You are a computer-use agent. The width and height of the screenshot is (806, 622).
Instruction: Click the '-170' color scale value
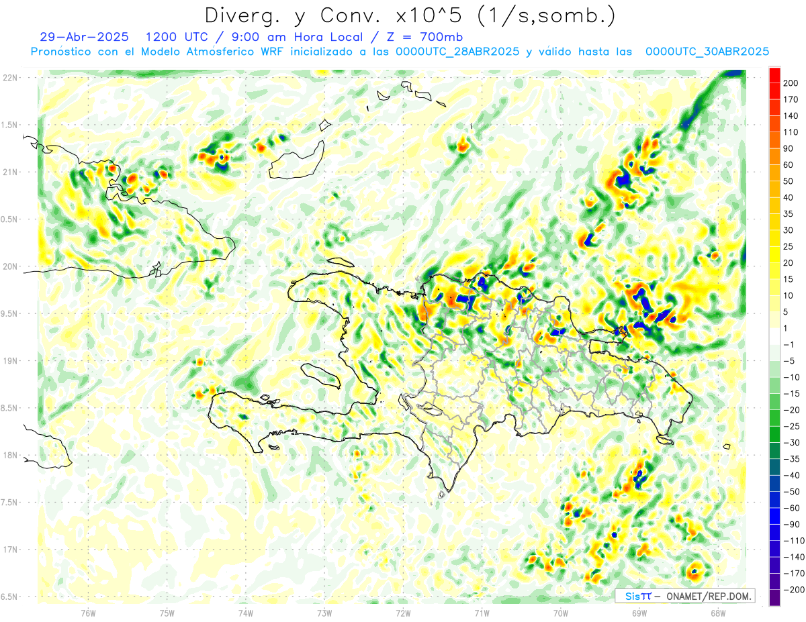click(795, 573)
